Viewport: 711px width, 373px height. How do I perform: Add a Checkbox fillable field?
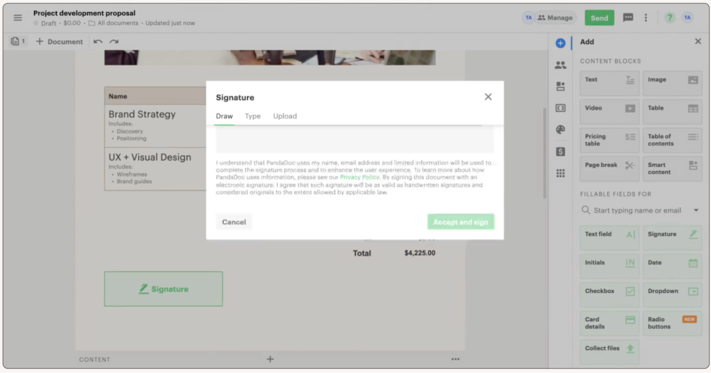(x=609, y=294)
